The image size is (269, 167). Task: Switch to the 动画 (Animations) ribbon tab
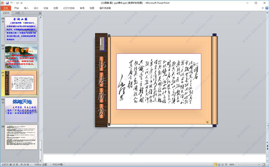56,8
